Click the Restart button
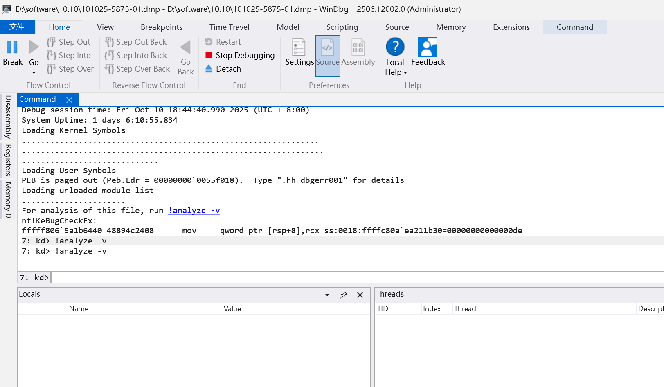This screenshot has height=387, width=664. click(x=223, y=42)
